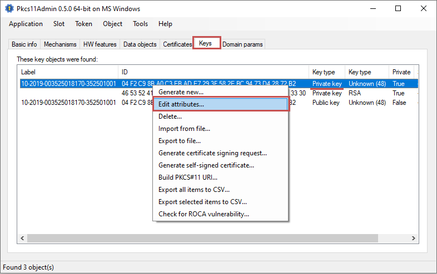Viewport: 437px width, 274px height.
Task: Choose Delete... in context menu
Action: 220,116
